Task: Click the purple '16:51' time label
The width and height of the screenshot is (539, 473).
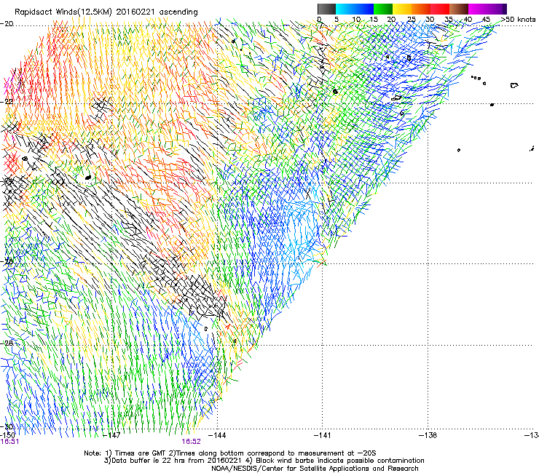Action: click(x=9, y=442)
